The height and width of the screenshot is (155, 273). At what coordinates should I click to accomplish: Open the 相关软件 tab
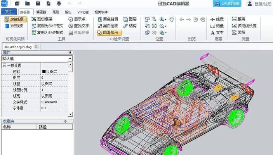(101, 12)
